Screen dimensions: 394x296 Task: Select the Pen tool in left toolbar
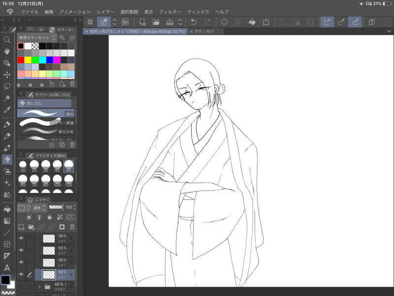click(7, 124)
